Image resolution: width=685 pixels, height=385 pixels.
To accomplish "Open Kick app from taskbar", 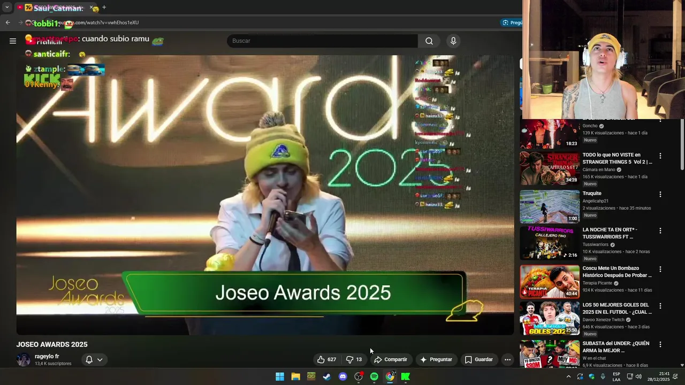I will click(x=406, y=376).
